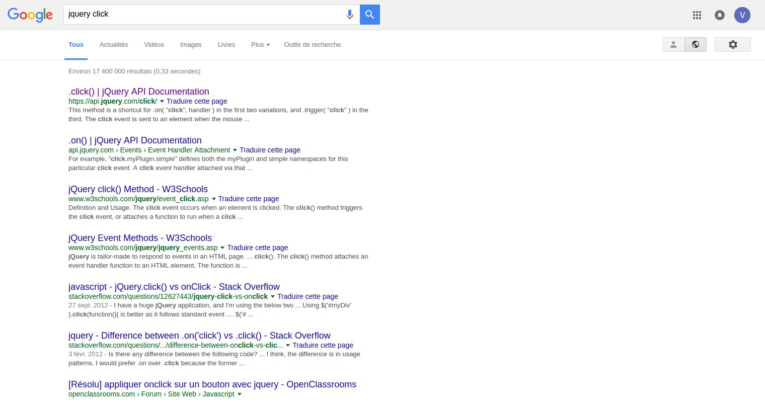Open 'jQuery click() Method - W3Schools' result

138,189
